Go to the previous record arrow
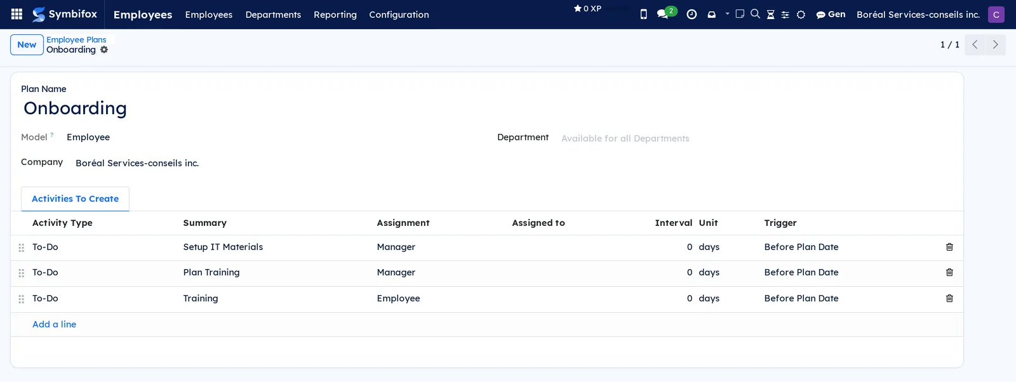The image size is (1016, 382). pos(975,44)
